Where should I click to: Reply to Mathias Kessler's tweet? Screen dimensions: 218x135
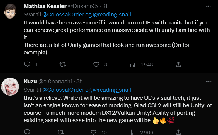coord(27,64)
